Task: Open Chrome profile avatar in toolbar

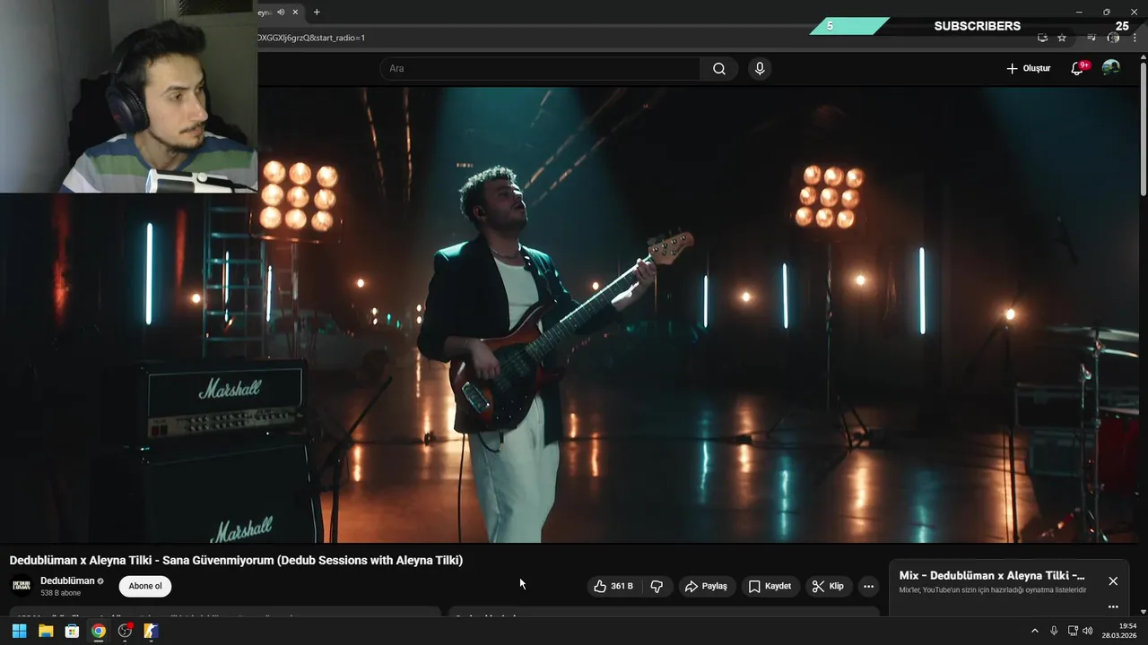Action: click(1113, 38)
